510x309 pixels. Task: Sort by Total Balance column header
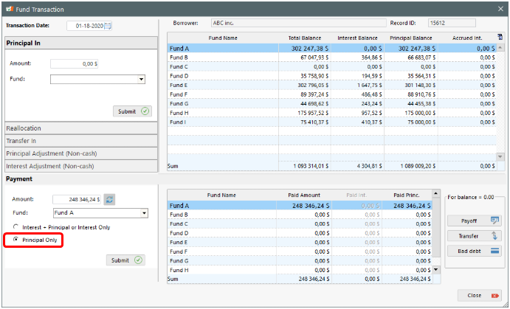(x=304, y=38)
